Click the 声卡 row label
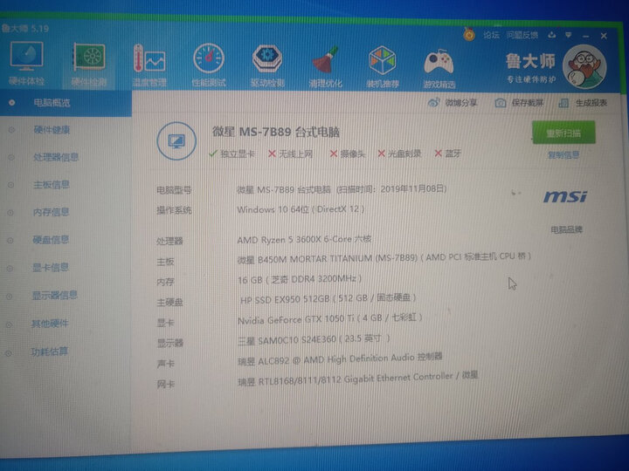 [166, 364]
